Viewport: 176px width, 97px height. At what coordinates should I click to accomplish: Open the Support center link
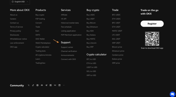[x=67, y=47]
